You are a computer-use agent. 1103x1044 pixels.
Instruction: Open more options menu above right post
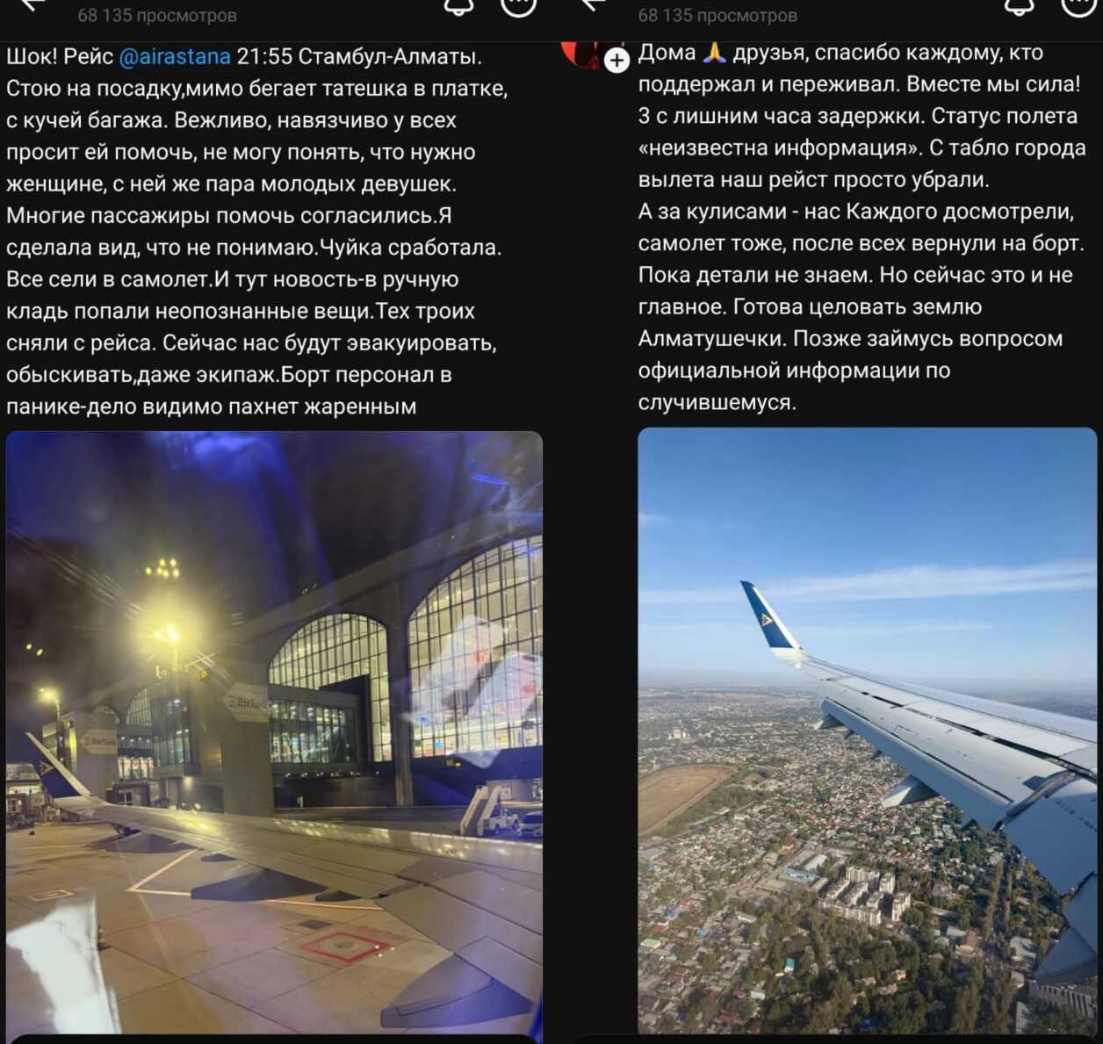point(1079,6)
